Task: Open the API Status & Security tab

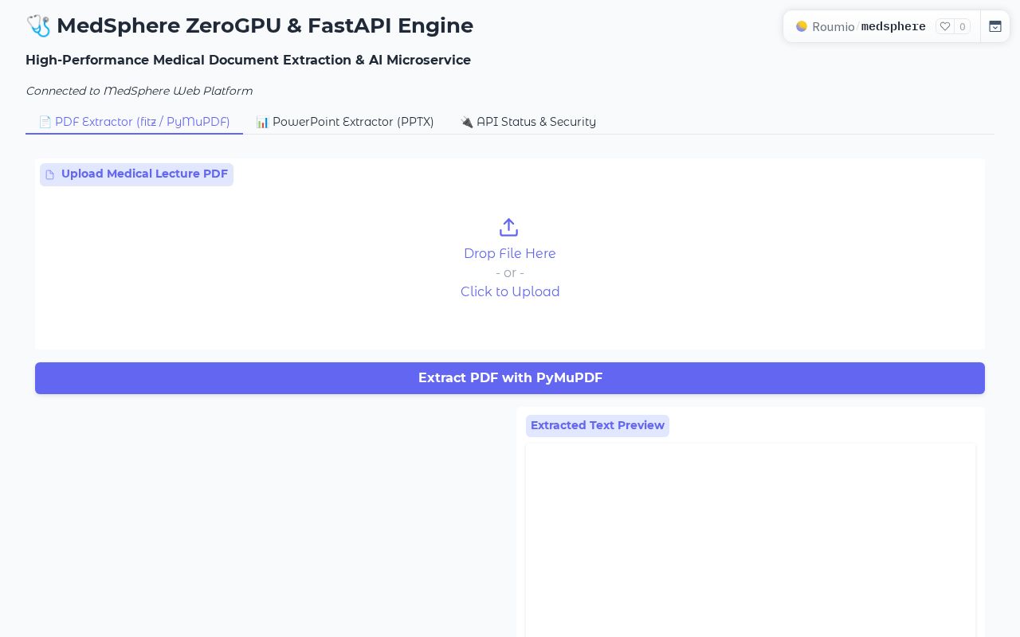Action: coord(528,122)
